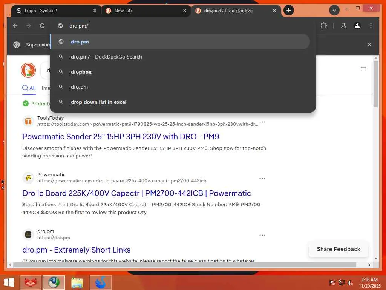The height and width of the screenshot is (290, 386).
Task: Click the Powermatic site favicon
Action: click(x=28, y=178)
